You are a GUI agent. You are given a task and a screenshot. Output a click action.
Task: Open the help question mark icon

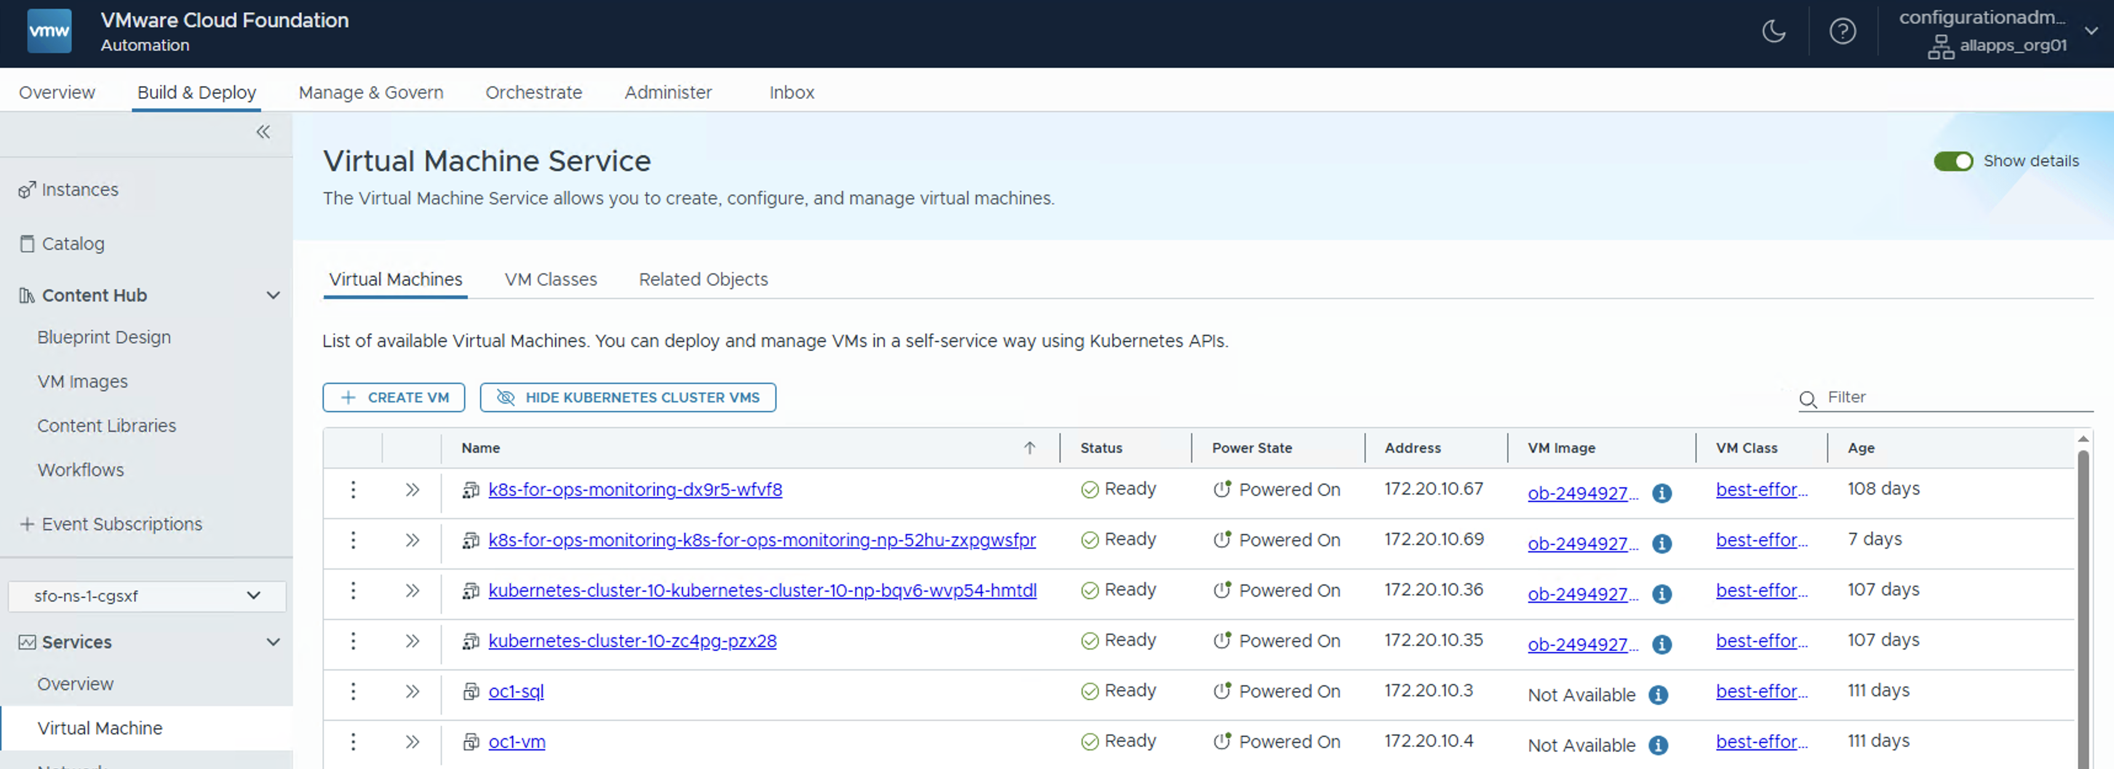click(x=1842, y=32)
